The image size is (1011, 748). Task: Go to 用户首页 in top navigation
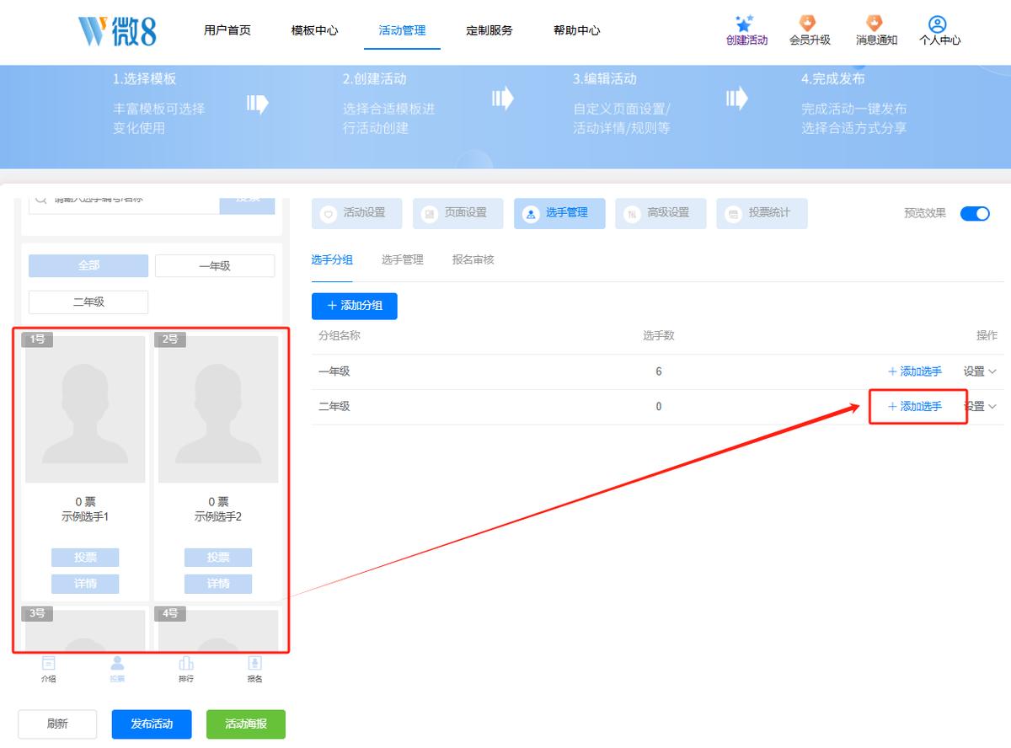[x=227, y=30]
